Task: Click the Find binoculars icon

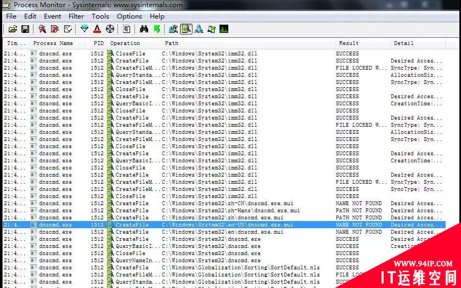Action: click(x=144, y=29)
